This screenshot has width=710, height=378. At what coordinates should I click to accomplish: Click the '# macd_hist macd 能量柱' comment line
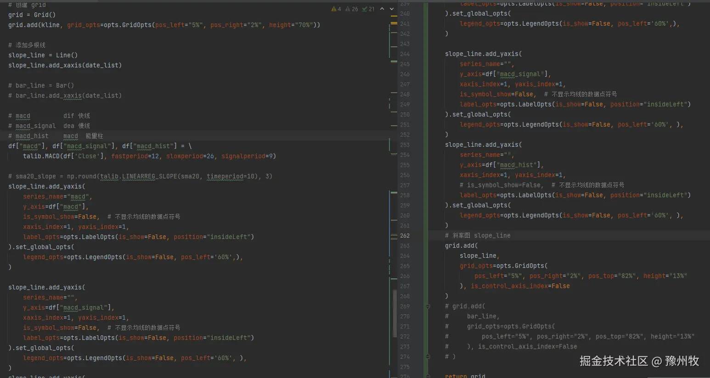[x=56, y=136]
